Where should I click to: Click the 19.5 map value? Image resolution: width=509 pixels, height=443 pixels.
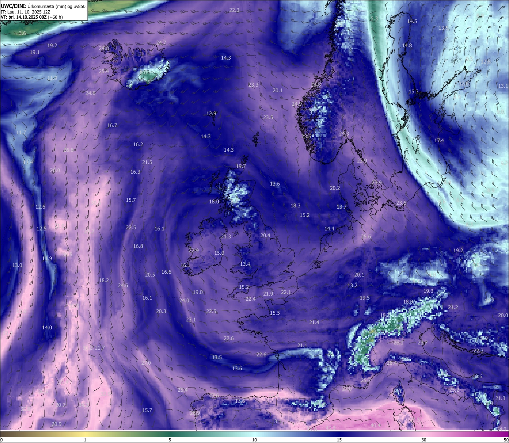365,298
